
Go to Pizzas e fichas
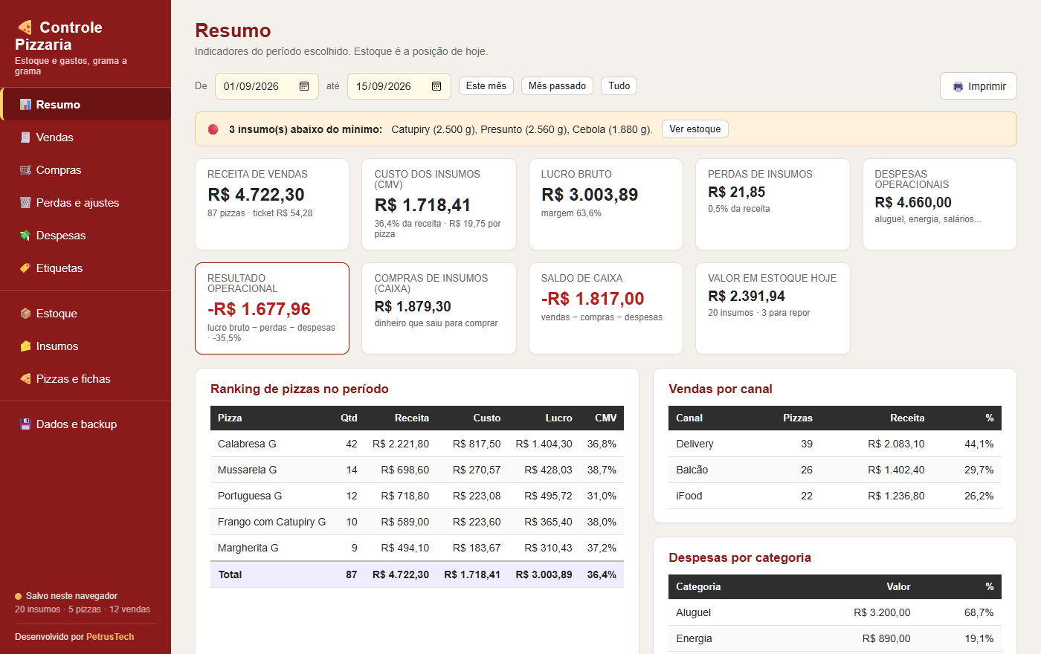(x=86, y=379)
